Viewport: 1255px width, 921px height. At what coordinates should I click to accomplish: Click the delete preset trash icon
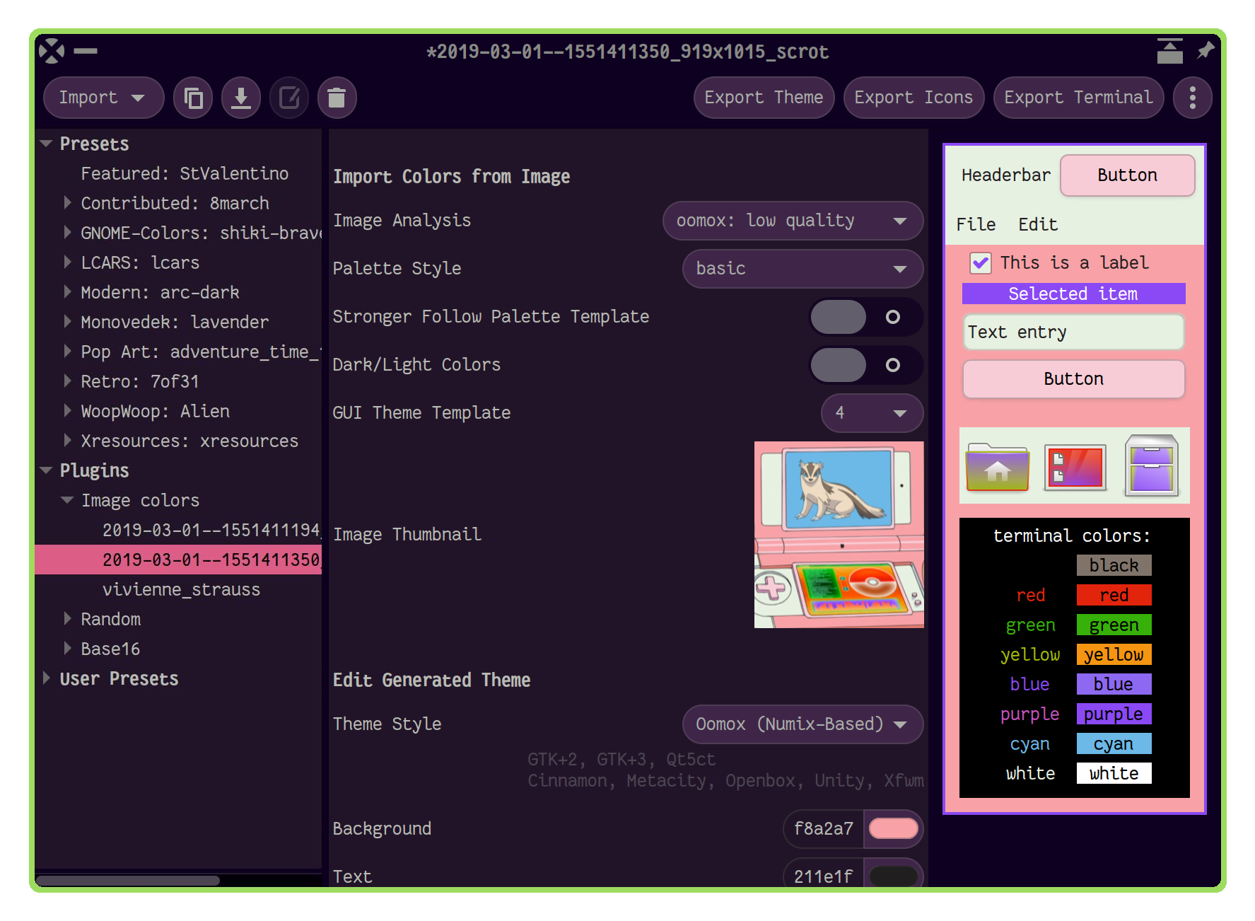point(337,98)
